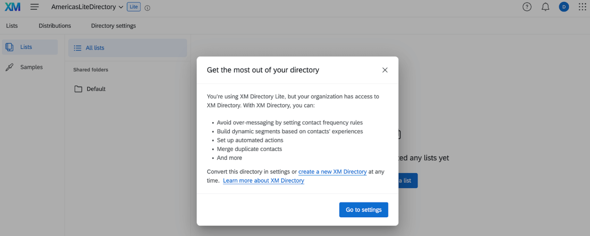Open the app switcher grid icon
This screenshot has width=590, height=236.
(582, 7)
